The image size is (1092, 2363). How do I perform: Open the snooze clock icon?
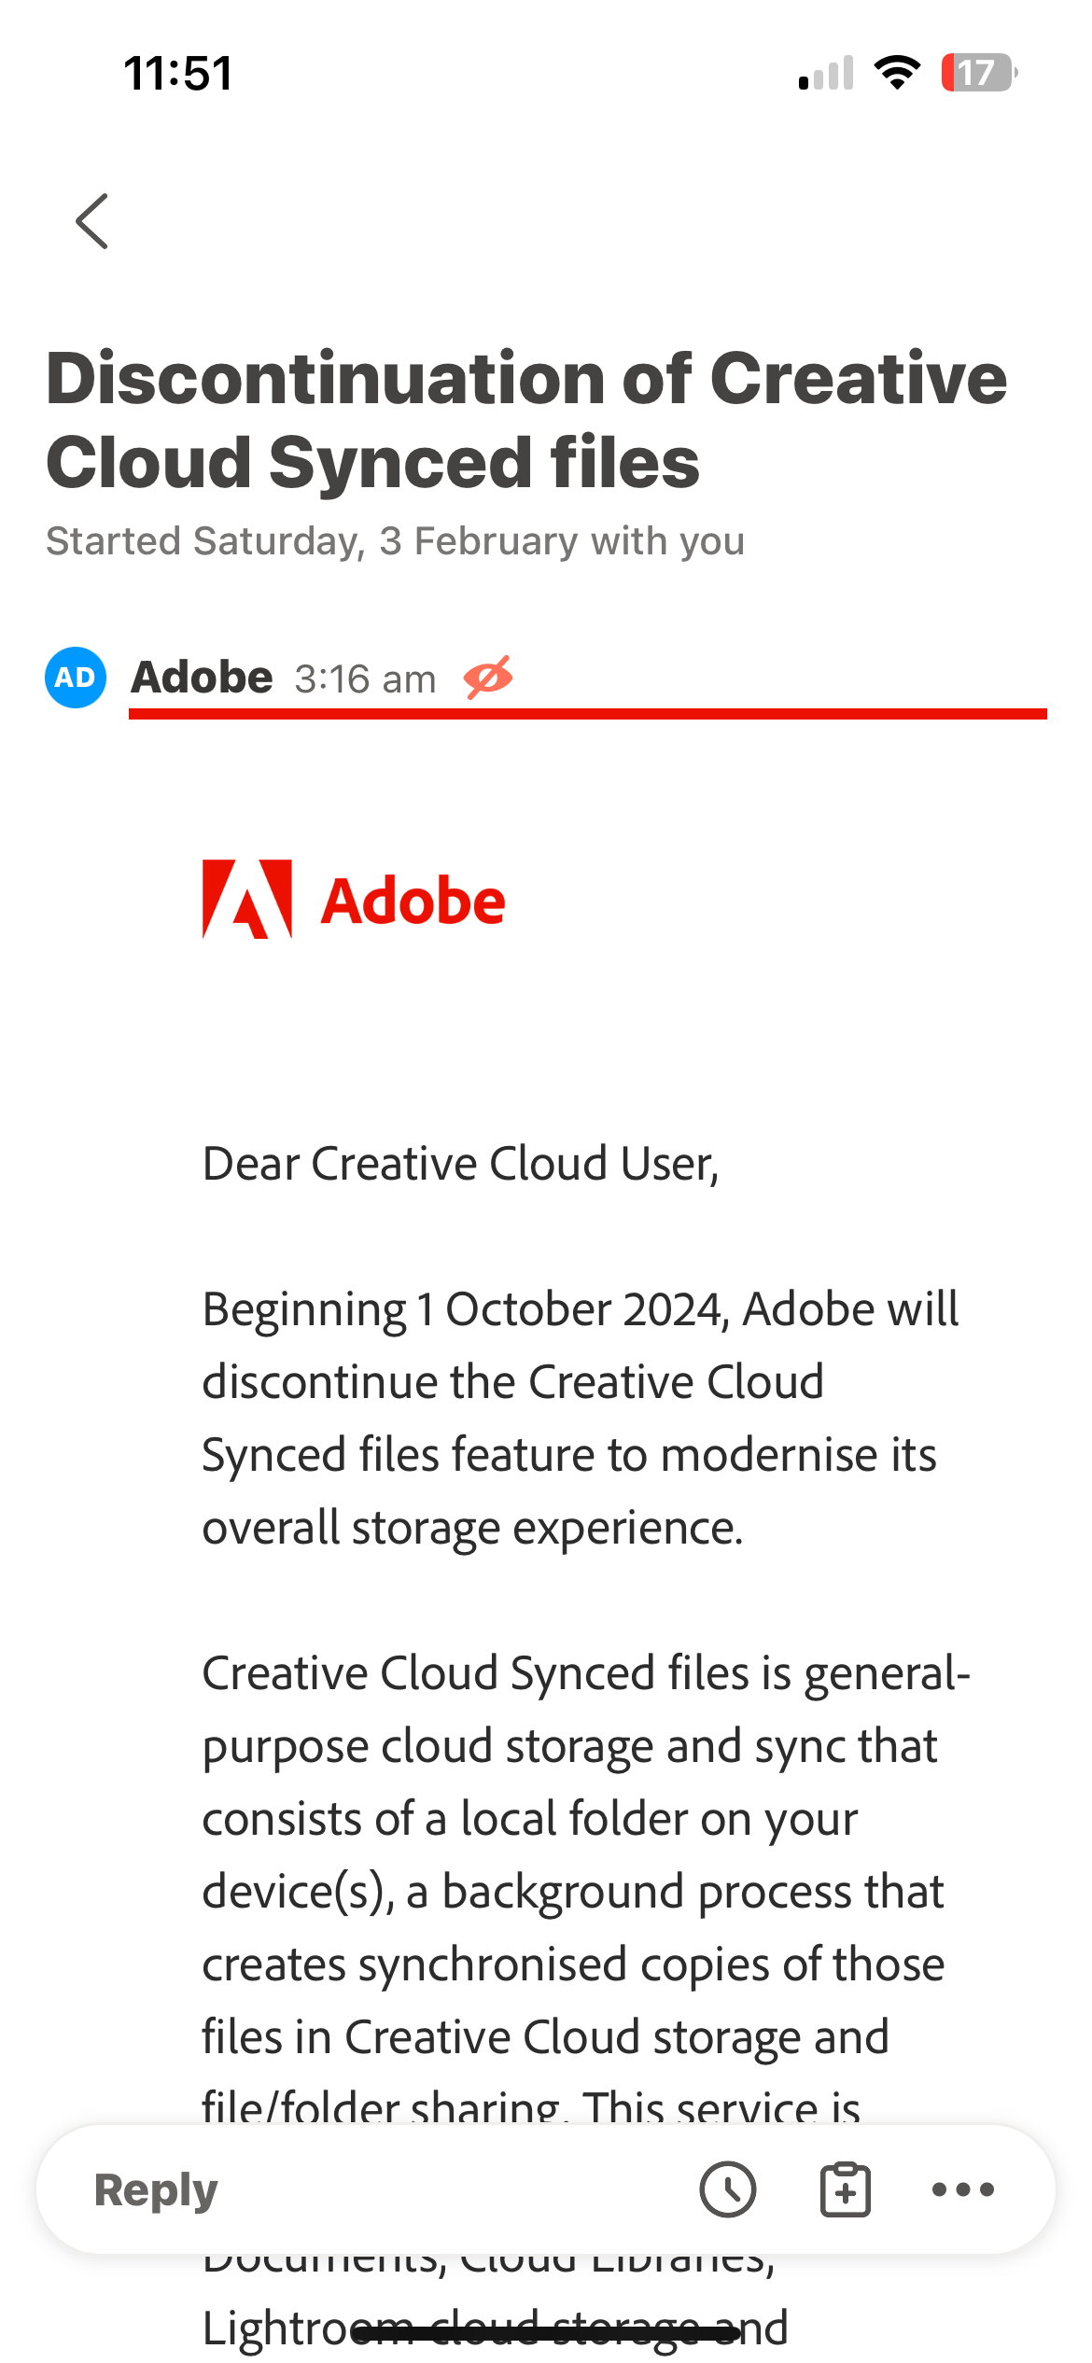point(728,2189)
